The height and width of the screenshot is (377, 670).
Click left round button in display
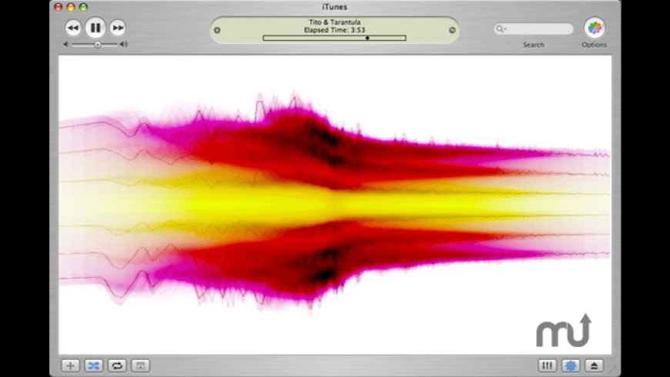point(217,30)
